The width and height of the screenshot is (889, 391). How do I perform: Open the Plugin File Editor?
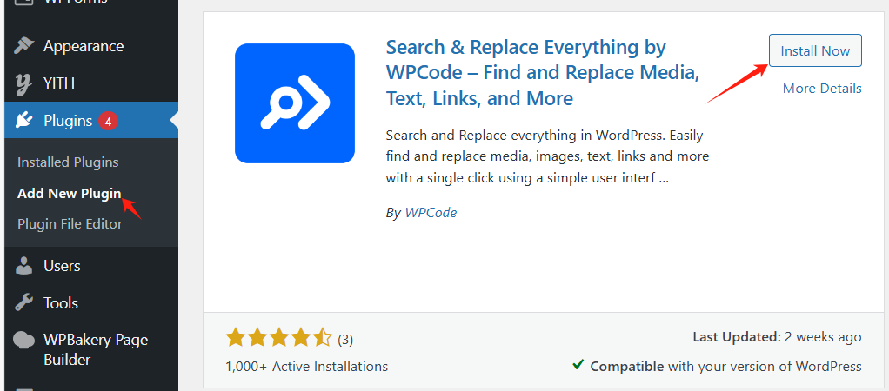coord(70,224)
